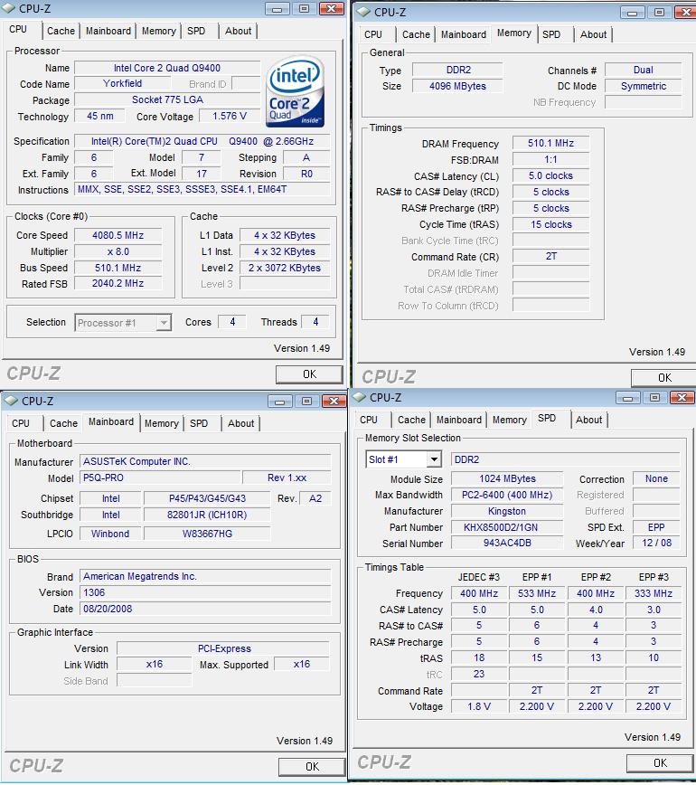Open About tab in the SPD window
696x785 pixels.
pos(589,420)
